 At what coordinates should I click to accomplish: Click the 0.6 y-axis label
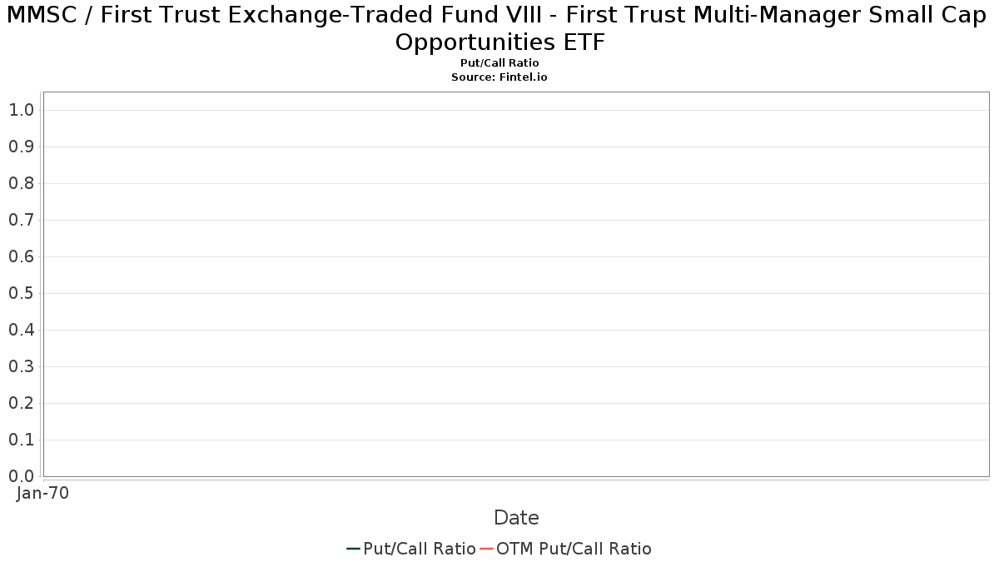click(21, 256)
